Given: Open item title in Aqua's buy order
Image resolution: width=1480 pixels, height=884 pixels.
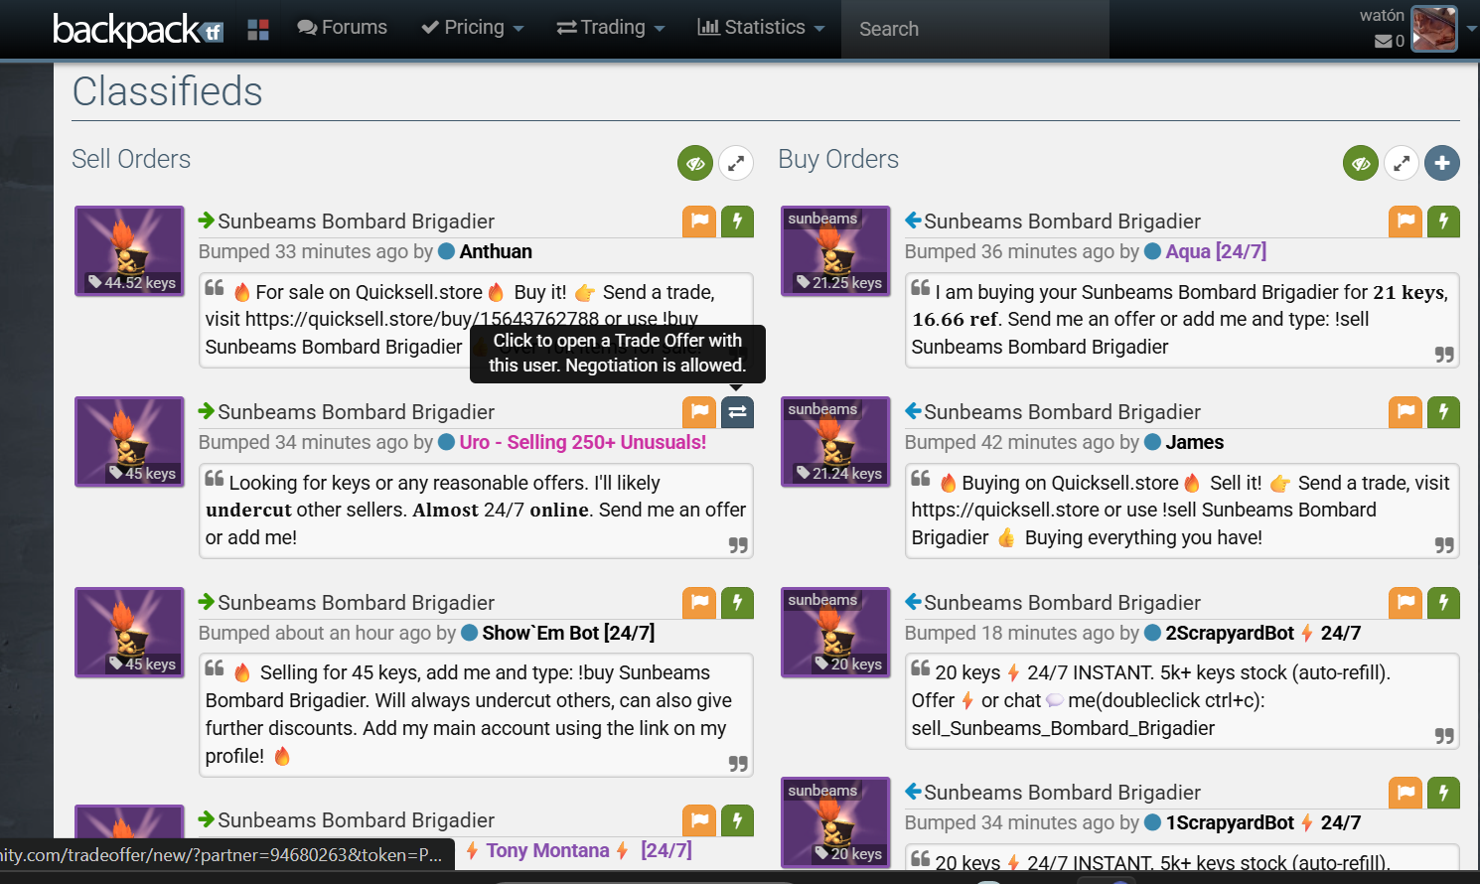Looking at the screenshot, I should point(1062,221).
